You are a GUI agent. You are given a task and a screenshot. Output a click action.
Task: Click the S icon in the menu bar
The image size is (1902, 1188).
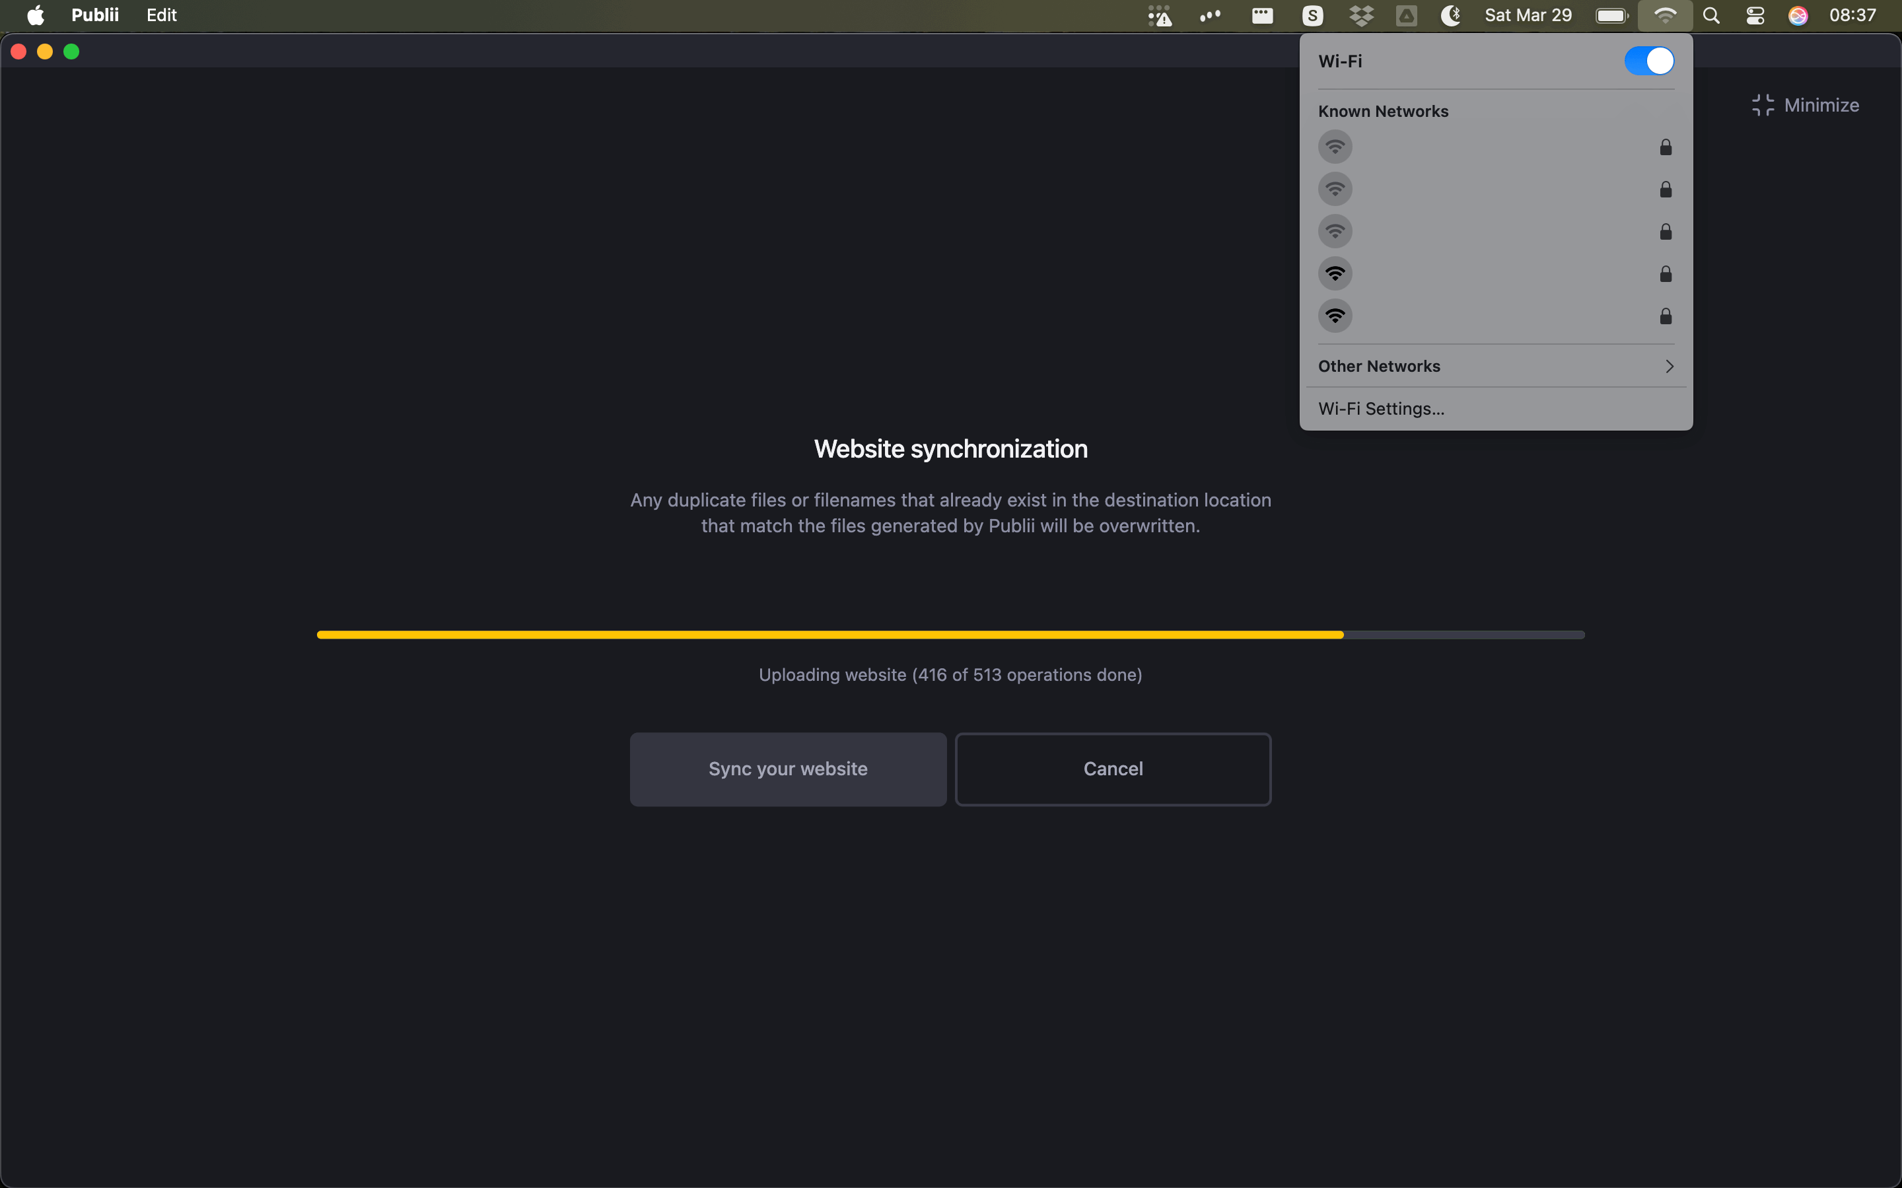pyautogui.click(x=1312, y=16)
